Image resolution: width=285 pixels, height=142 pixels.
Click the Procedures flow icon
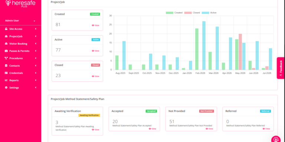(6, 58)
